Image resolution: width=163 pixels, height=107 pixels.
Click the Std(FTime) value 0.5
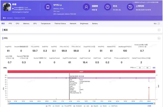[97, 62]
